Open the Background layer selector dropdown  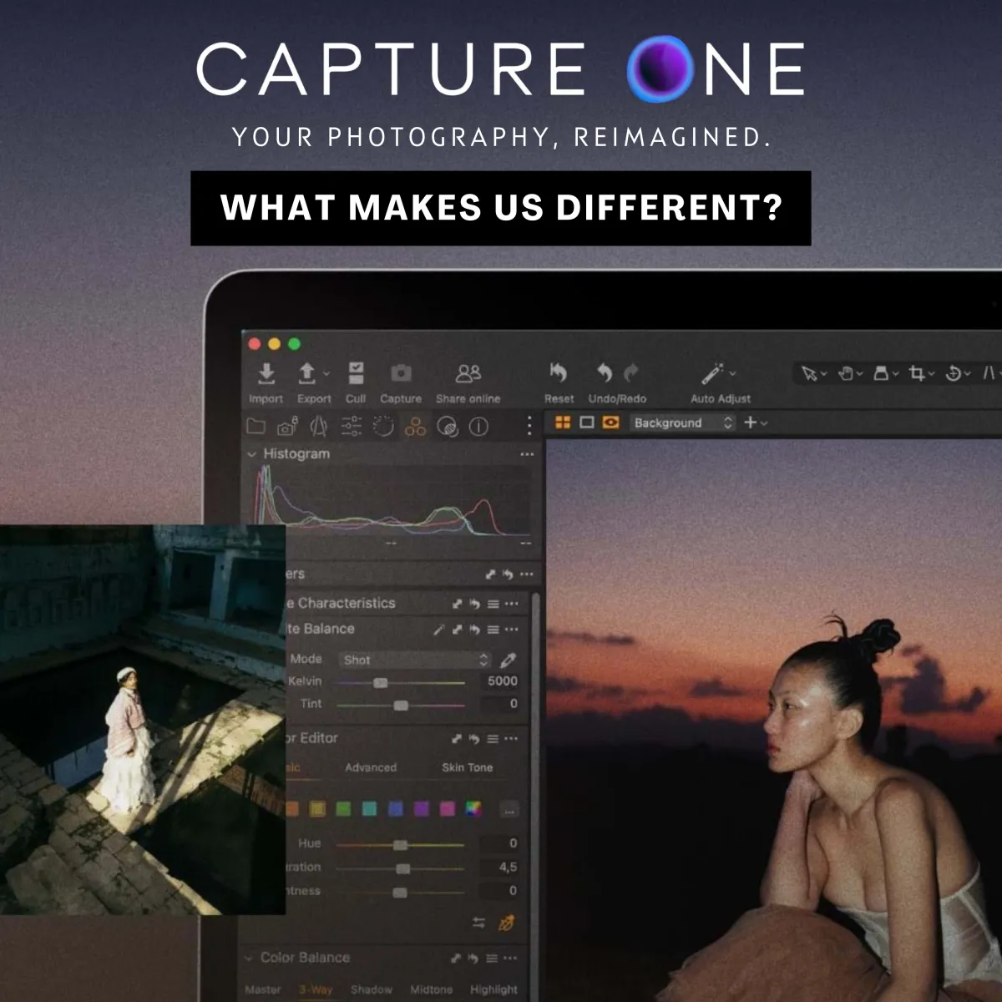tap(683, 423)
